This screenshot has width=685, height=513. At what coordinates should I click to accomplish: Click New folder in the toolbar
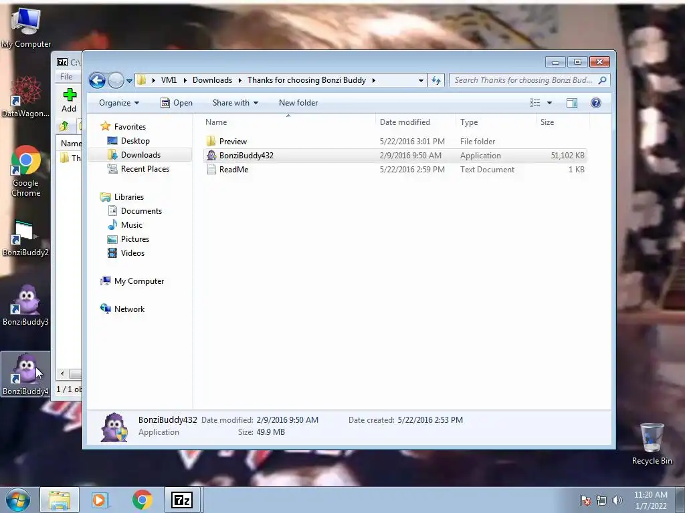(x=298, y=103)
